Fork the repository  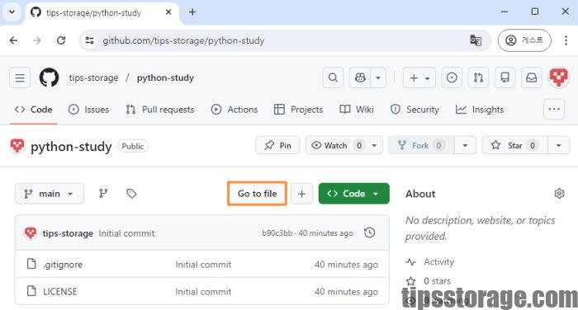click(x=421, y=145)
